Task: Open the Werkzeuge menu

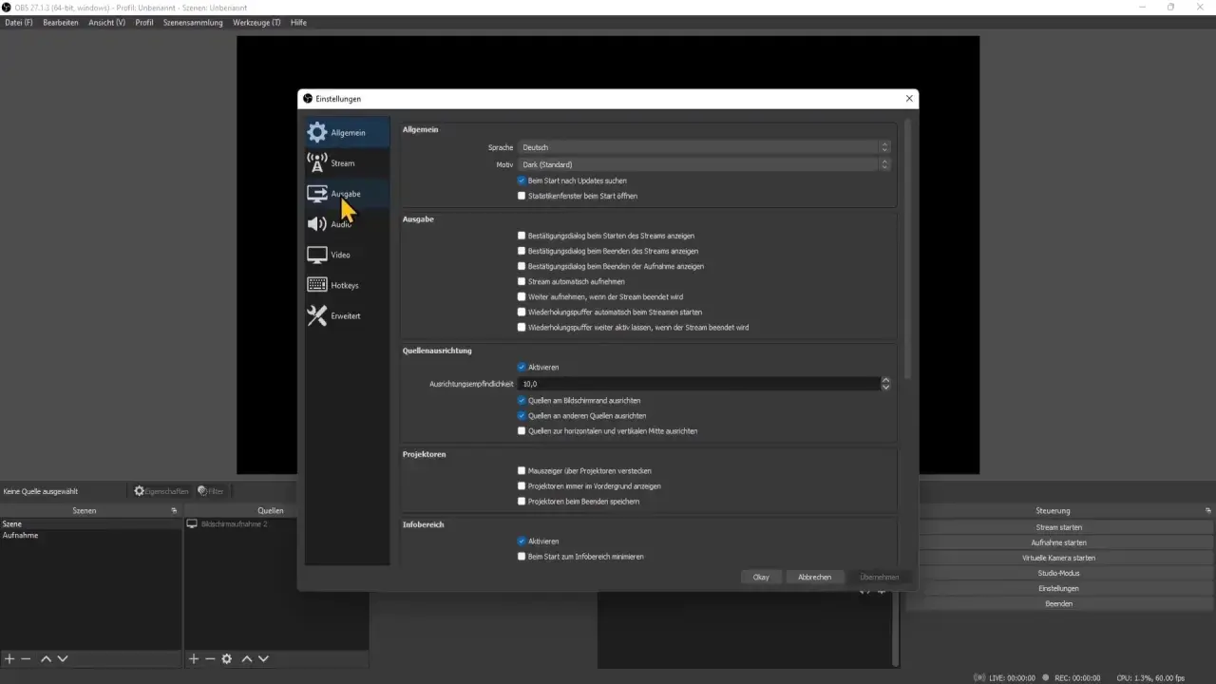Action: click(256, 22)
